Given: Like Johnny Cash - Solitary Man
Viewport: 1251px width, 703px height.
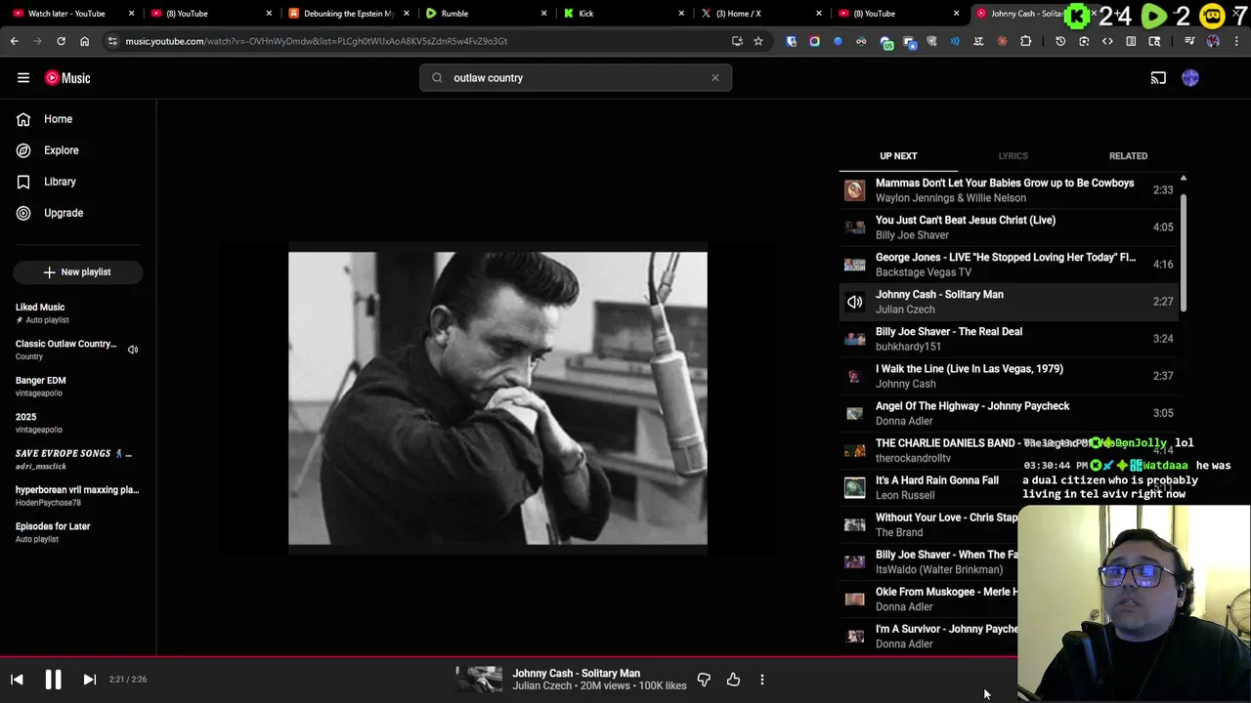Looking at the screenshot, I should [733, 680].
